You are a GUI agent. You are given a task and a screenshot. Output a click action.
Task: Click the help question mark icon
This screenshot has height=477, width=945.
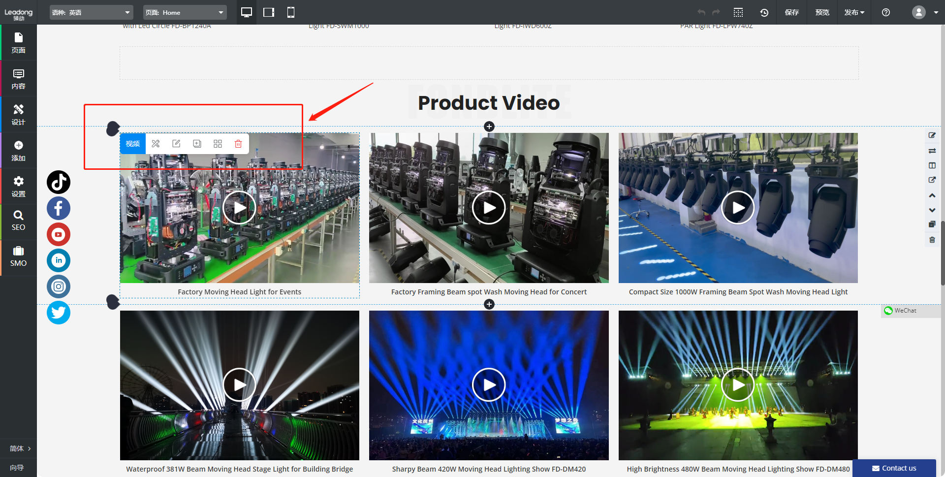885,12
